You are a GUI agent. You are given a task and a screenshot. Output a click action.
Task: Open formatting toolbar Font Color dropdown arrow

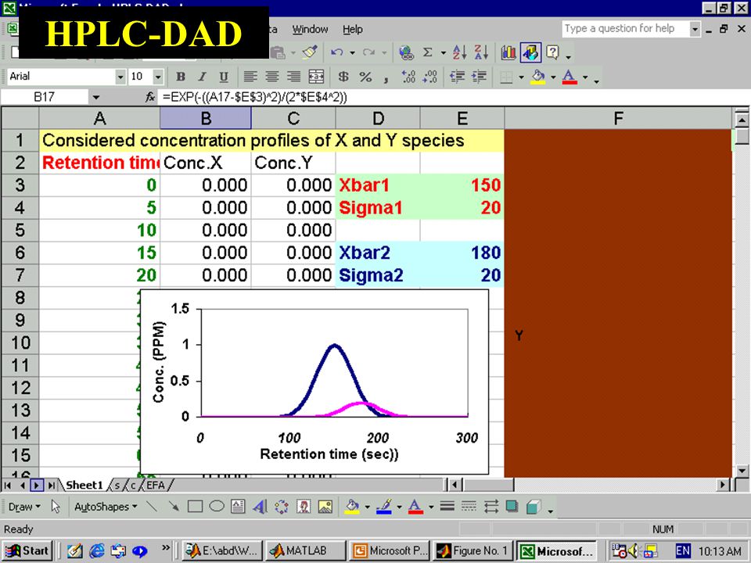click(x=585, y=77)
